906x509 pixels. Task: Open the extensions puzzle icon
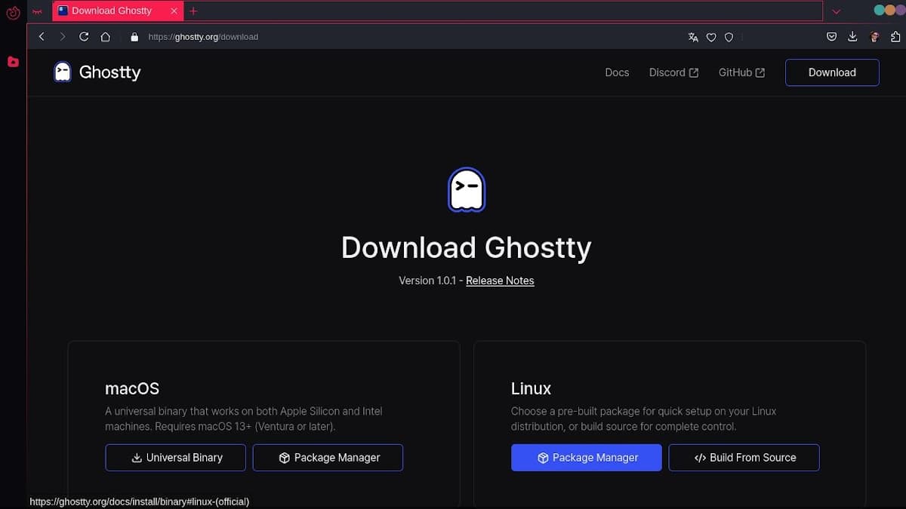pyautogui.click(x=895, y=37)
